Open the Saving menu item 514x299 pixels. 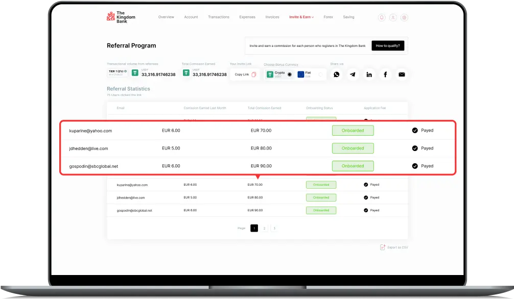pyautogui.click(x=348, y=17)
